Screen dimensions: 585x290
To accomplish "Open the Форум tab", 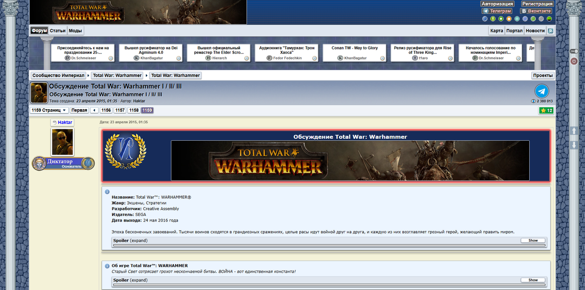I will coord(39,31).
